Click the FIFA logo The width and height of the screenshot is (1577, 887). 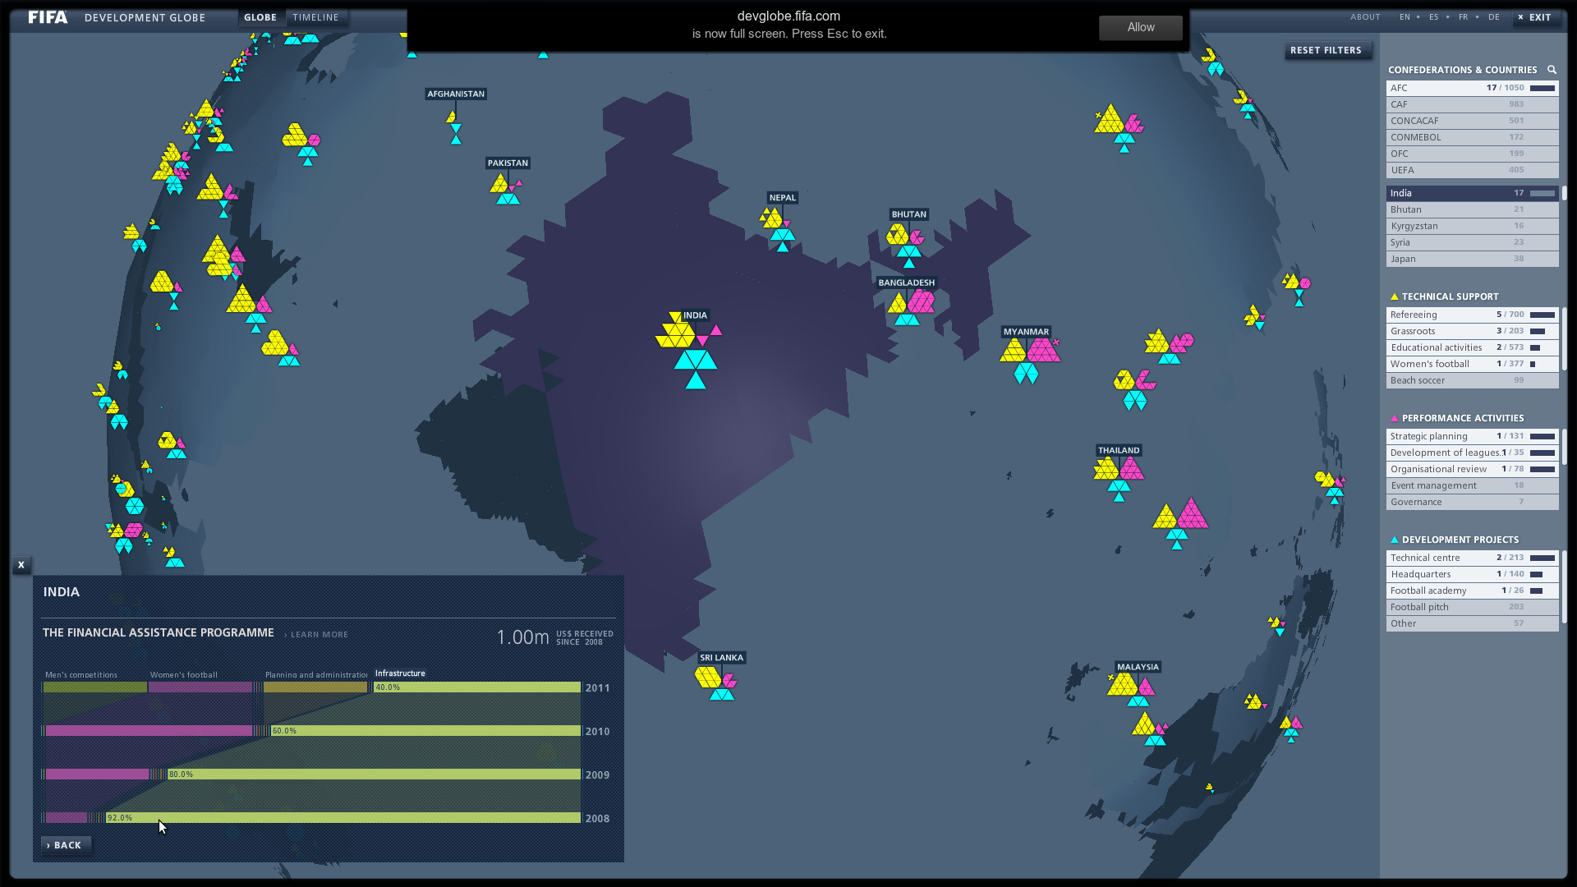48,17
